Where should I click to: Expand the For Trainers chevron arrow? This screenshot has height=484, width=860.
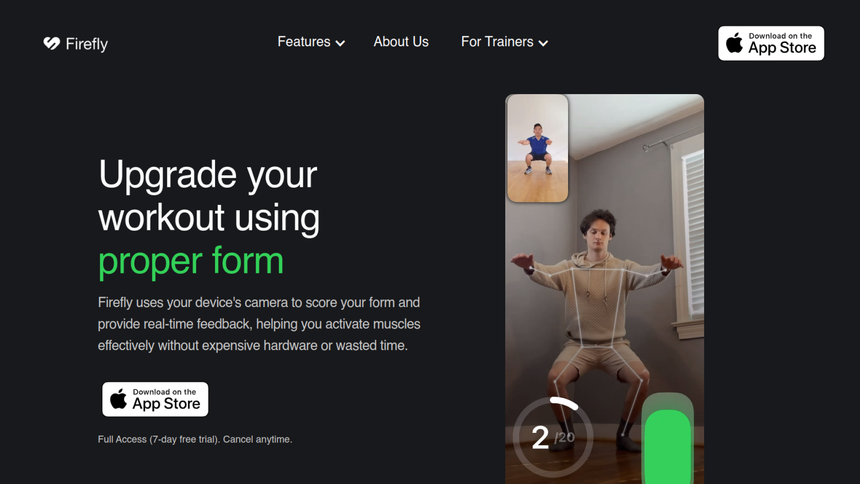[543, 43]
